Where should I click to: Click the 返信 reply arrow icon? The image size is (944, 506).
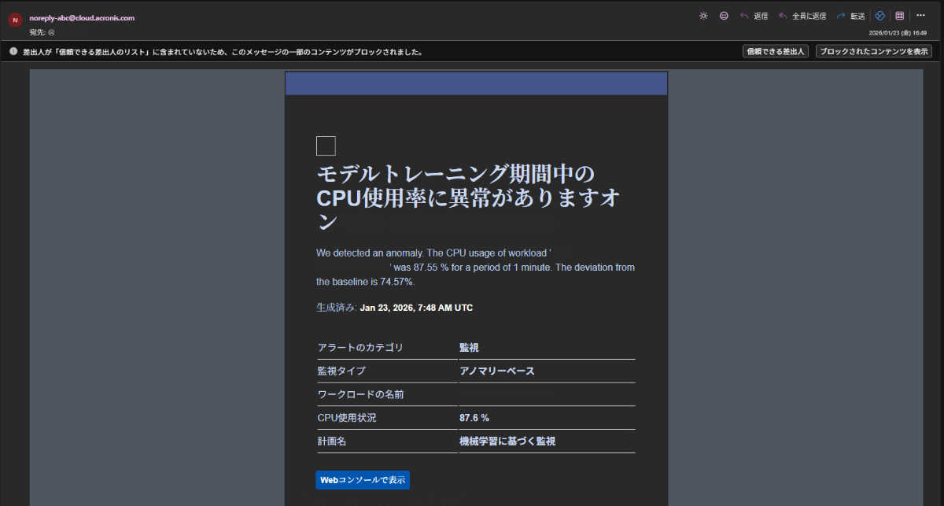(744, 16)
